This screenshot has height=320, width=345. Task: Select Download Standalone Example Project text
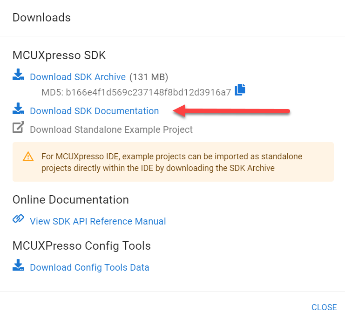(111, 129)
